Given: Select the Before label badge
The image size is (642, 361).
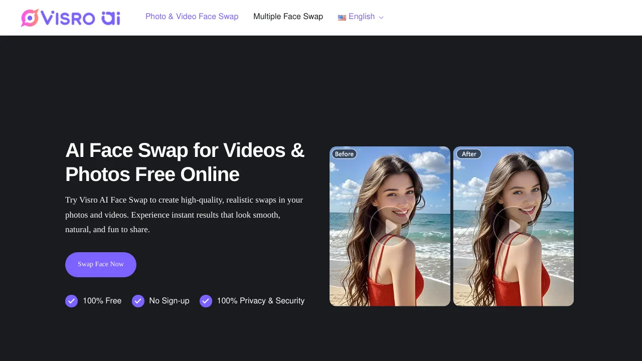Looking at the screenshot, I should pos(344,154).
